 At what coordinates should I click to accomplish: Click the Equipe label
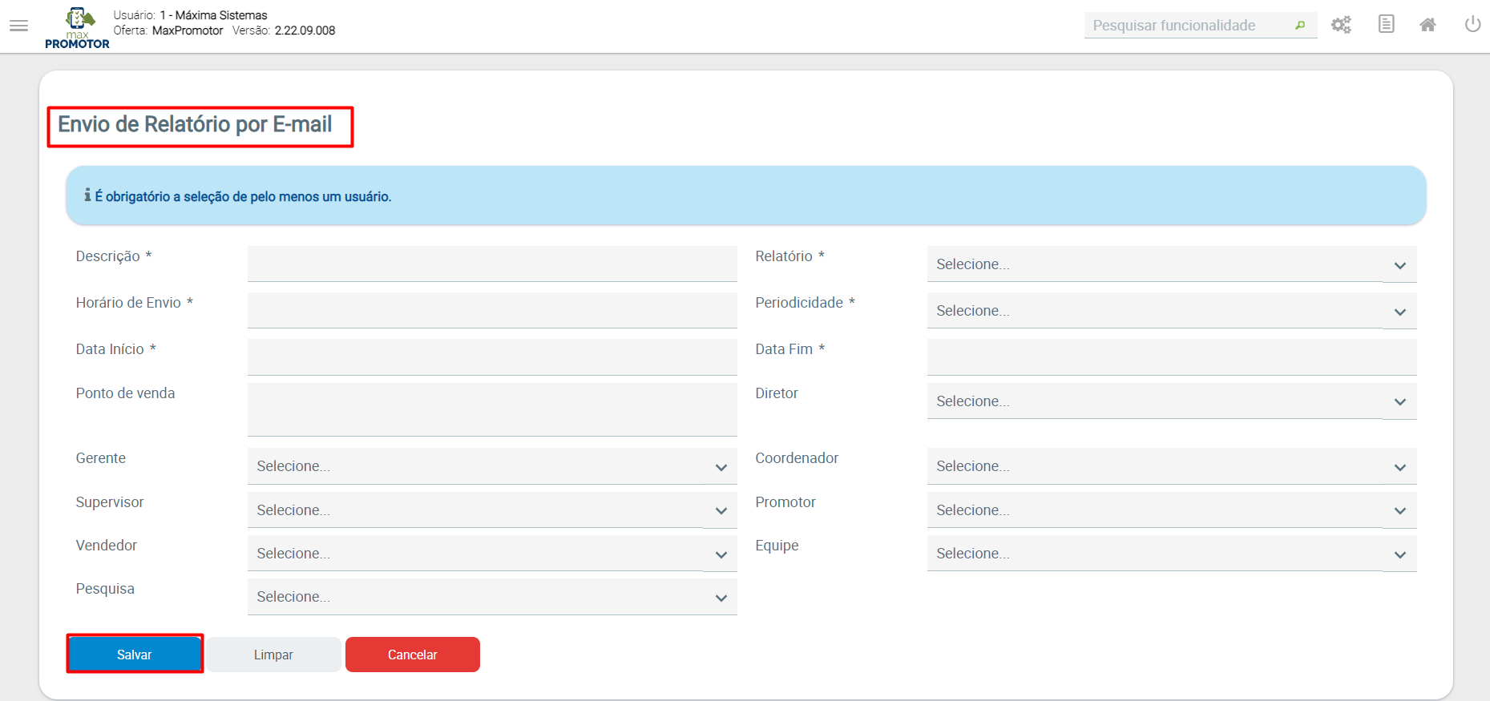pyautogui.click(x=777, y=546)
